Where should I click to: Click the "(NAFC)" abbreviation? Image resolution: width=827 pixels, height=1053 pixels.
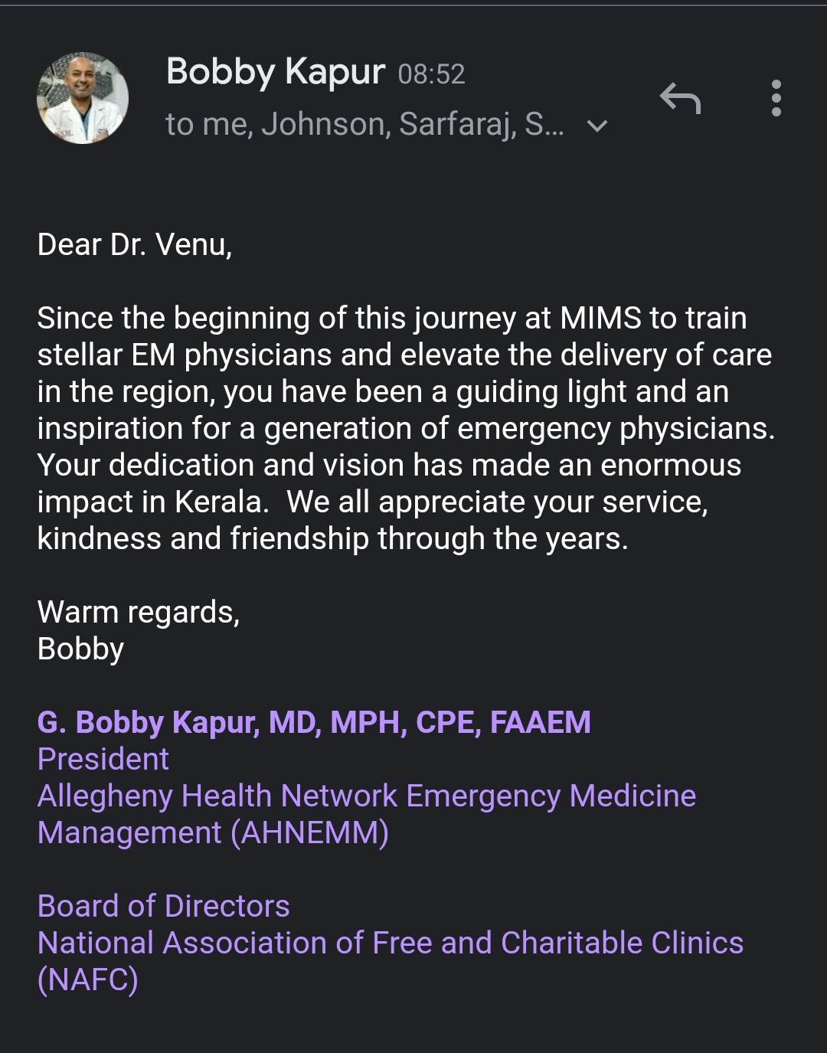pos(88,980)
